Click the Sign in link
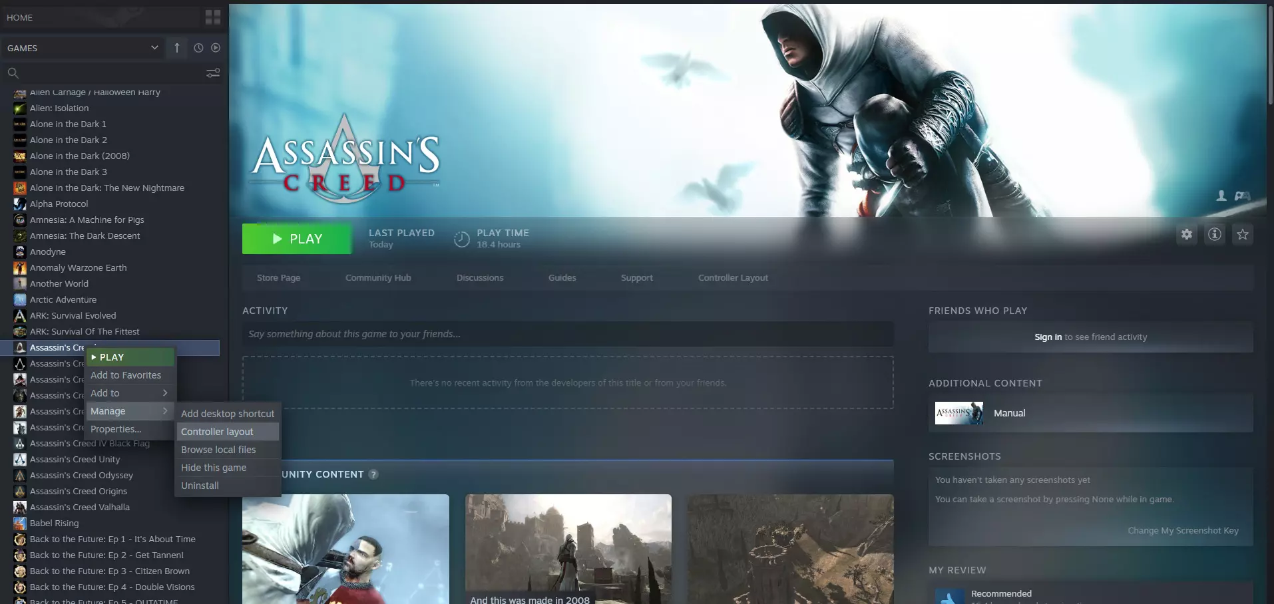This screenshot has width=1274, height=604. pyautogui.click(x=1048, y=337)
